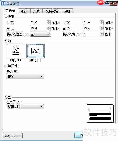Open the 毫米 unit dropdown for 下(B)
The image size is (118, 141).
[109, 22]
